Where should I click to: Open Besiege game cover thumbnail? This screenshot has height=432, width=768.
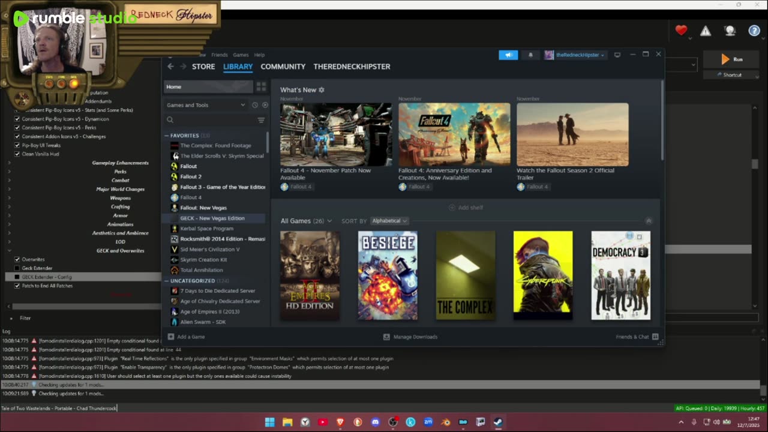pos(388,275)
